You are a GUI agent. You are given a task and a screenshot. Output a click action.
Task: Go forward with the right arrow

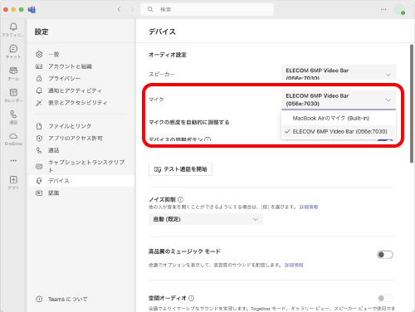pyautogui.click(x=132, y=9)
